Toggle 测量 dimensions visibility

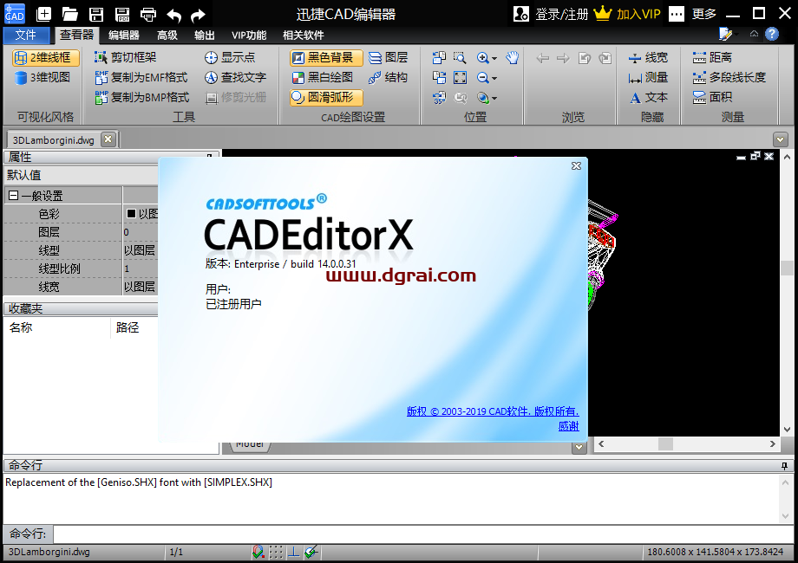click(648, 77)
